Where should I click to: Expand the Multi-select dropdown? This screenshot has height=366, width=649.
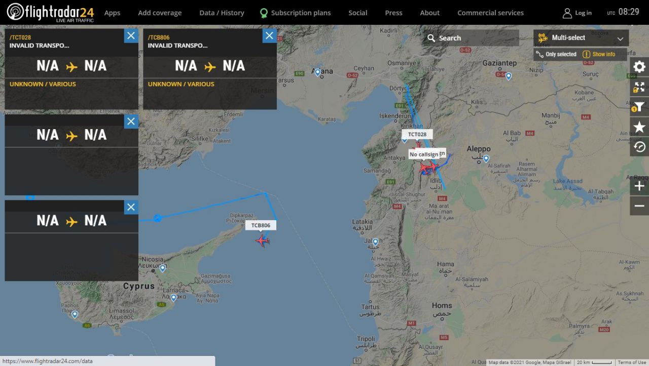581,38
